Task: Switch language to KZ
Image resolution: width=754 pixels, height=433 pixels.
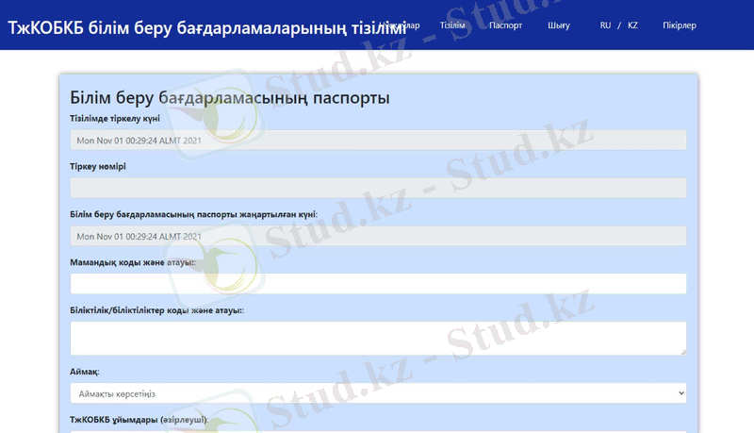Action: click(632, 25)
